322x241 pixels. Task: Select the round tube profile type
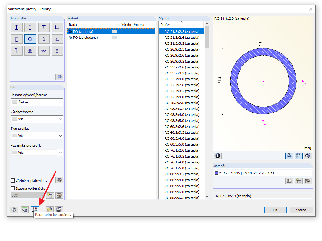(x=30, y=39)
